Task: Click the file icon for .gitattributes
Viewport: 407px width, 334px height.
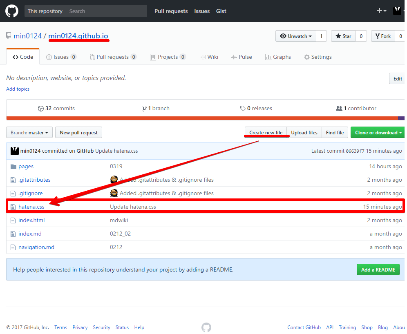Action: 13,180
